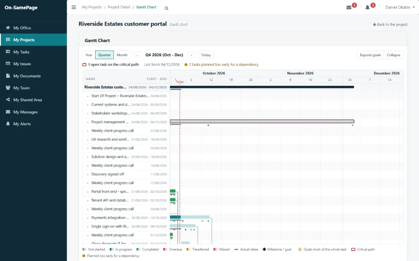Expand Single sign-on with Ri... row

pyautogui.click(x=88, y=227)
